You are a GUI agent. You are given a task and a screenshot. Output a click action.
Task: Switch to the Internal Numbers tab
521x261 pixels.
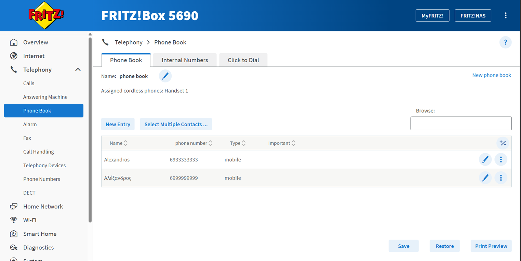tap(185, 60)
